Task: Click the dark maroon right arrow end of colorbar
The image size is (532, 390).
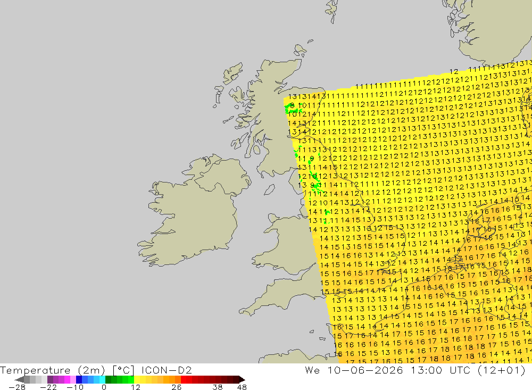Action: pyautogui.click(x=242, y=380)
